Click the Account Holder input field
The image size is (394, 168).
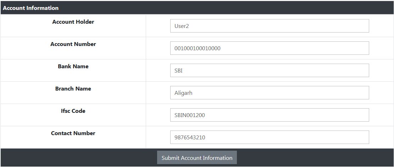pyautogui.click(x=270, y=26)
